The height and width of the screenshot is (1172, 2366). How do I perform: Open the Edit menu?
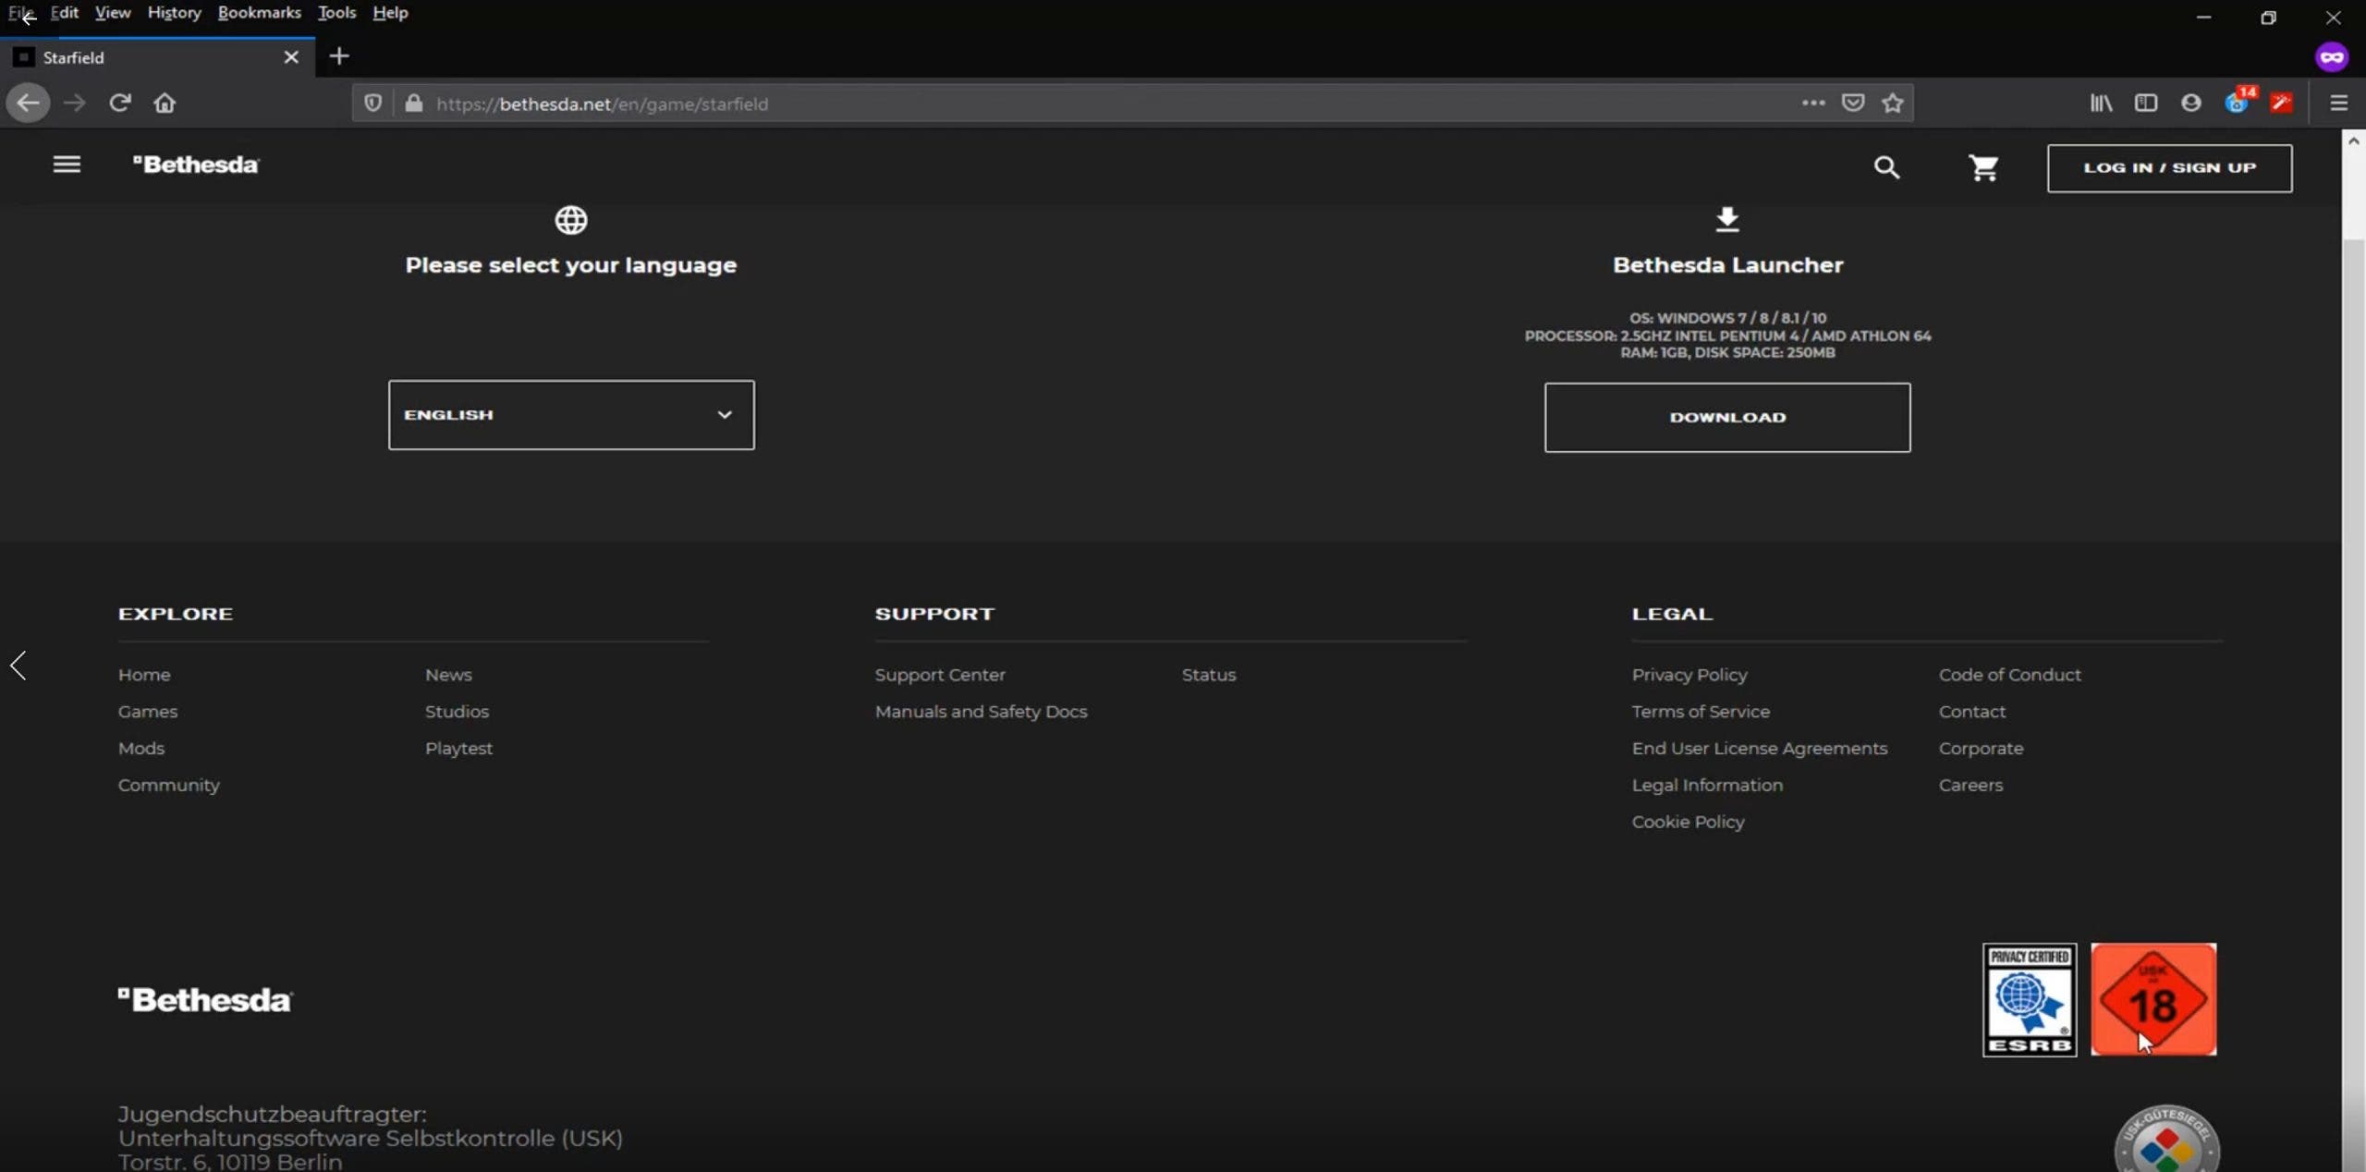(x=65, y=13)
